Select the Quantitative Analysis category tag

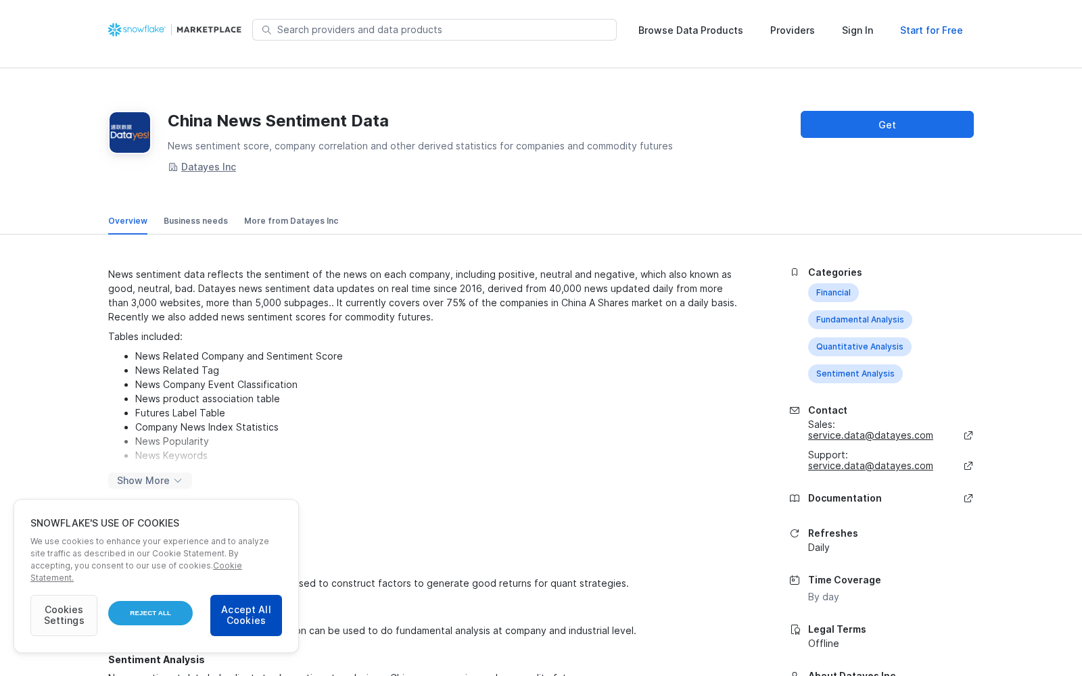(x=860, y=347)
